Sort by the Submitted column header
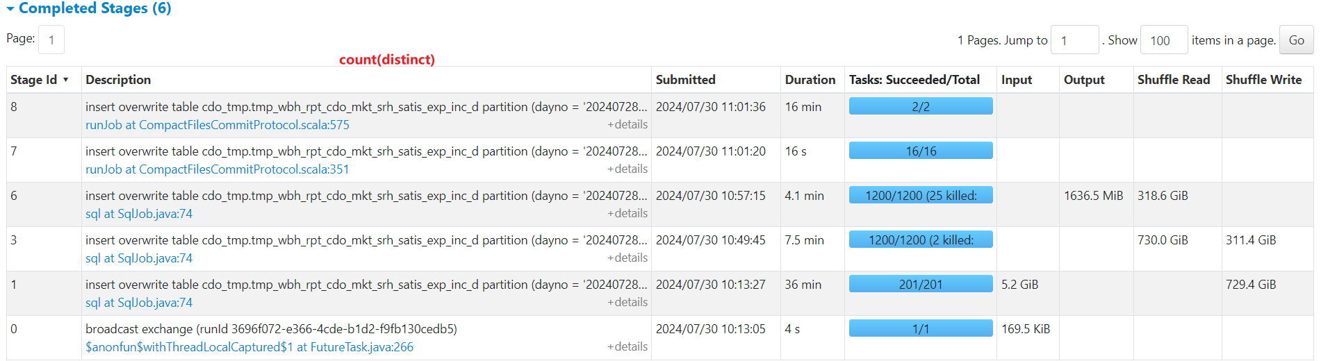 [685, 80]
